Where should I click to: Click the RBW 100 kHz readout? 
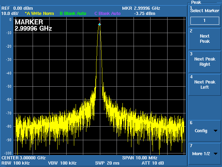[x=16, y=163]
